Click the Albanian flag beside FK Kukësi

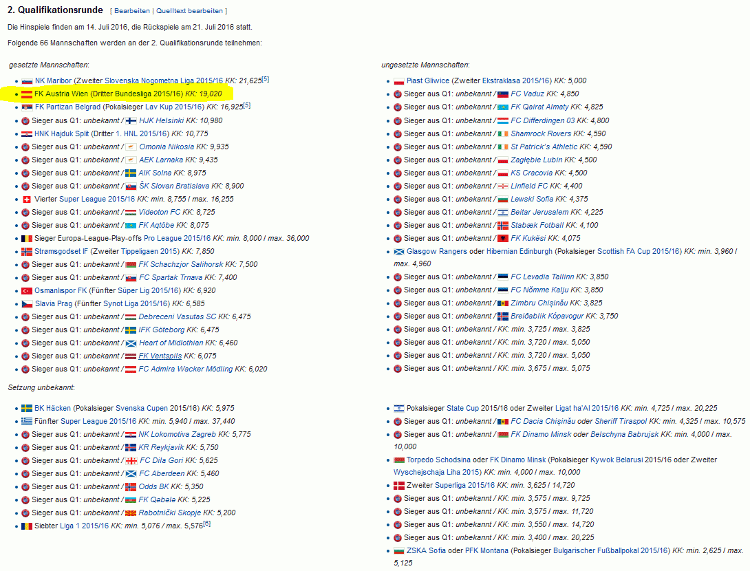point(503,239)
